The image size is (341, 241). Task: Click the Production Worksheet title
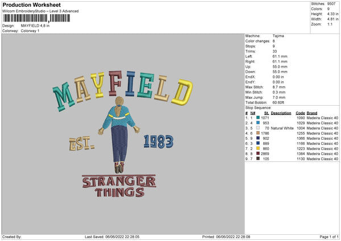pos(31,5)
